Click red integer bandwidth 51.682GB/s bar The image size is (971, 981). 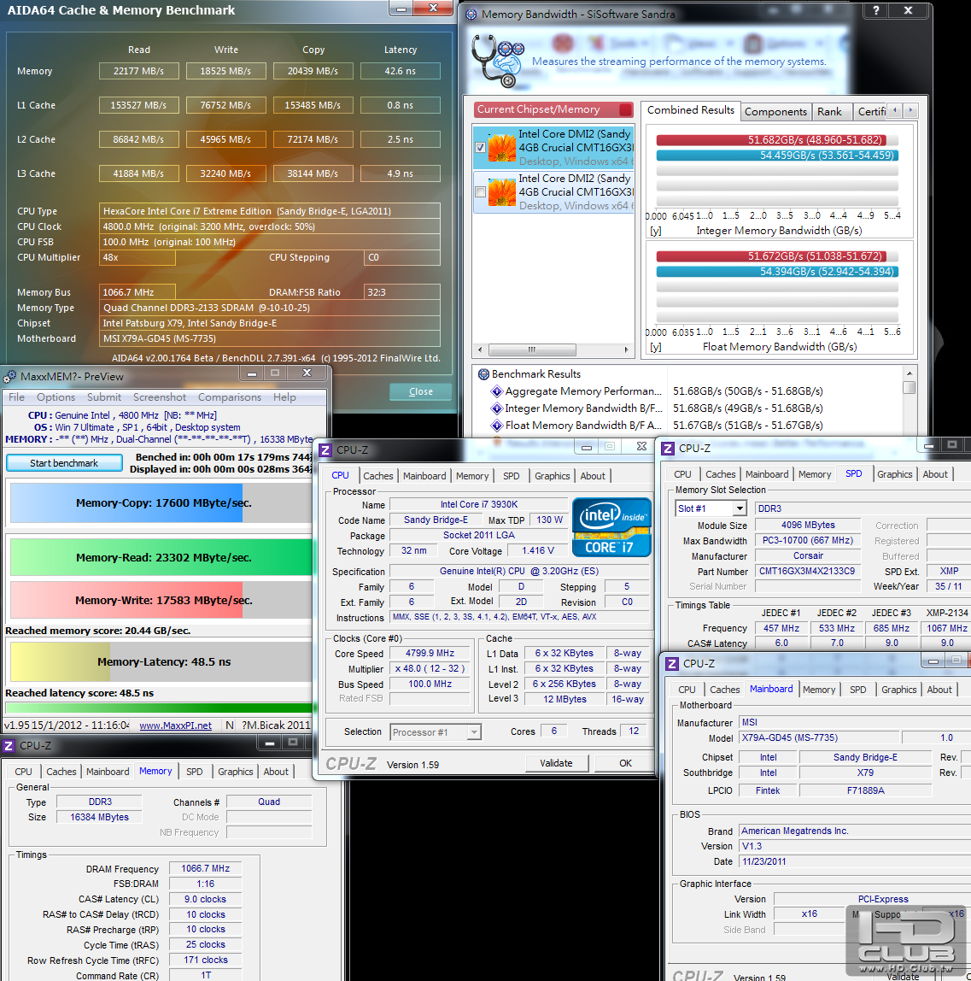[x=772, y=140]
